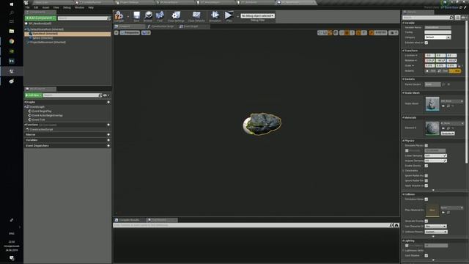The height and width of the screenshot is (264, 469).
Task: Click the find-in-blueprint search magnifier icon
Action: [x=391, y=225]
